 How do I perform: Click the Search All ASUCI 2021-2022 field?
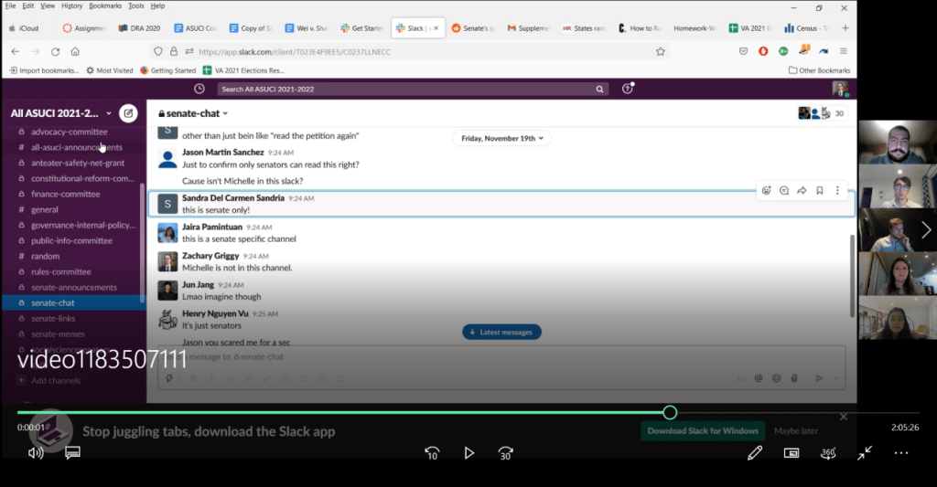(x=412, y=89)
